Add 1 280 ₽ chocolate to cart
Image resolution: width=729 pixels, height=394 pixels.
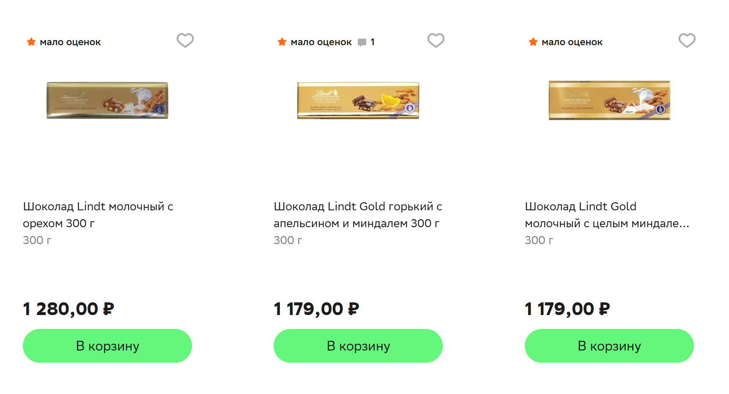point(107,346)
